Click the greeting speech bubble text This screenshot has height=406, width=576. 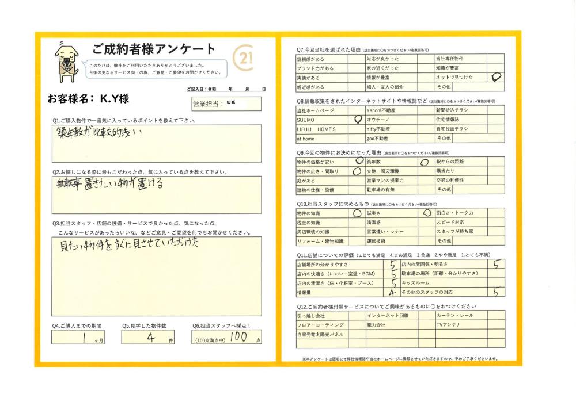(x=156, y=69)
